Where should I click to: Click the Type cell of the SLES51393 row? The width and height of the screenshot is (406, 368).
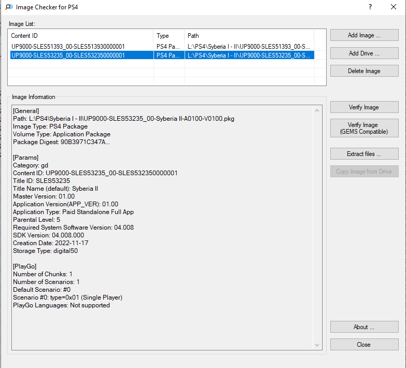pyautogui.click(x=168, y=47)
